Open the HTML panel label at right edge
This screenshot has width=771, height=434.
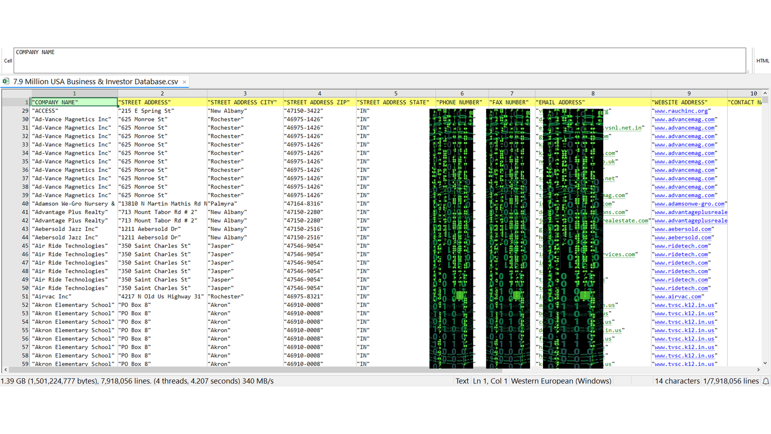click(x=763, y=61)
